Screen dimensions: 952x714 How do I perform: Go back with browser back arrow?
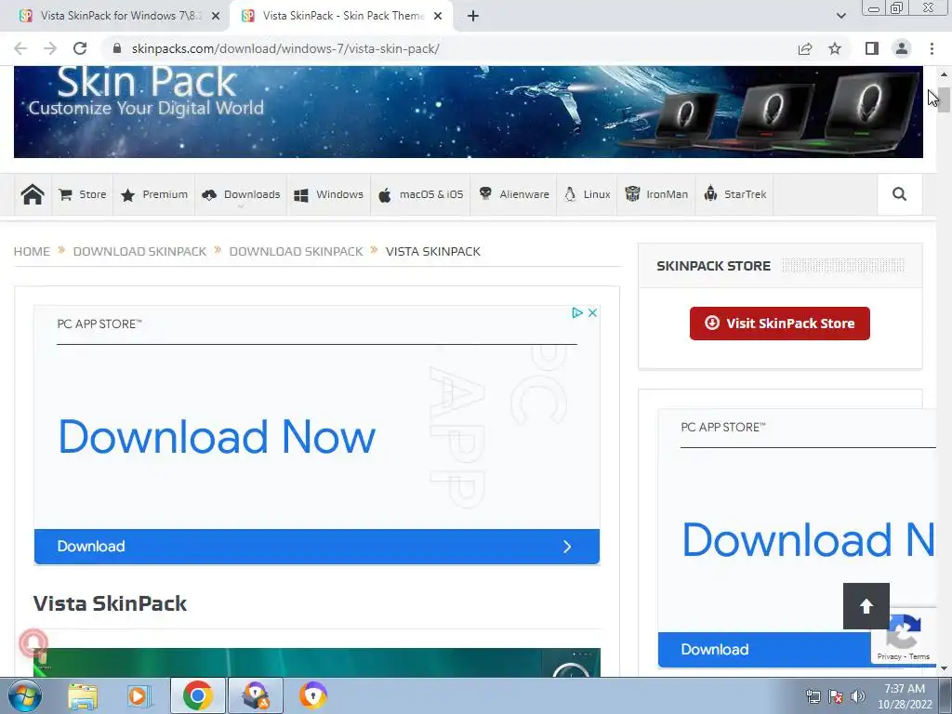[20, 48]
